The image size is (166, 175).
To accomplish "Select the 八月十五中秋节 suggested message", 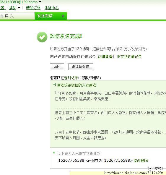I will coord(110,135).
